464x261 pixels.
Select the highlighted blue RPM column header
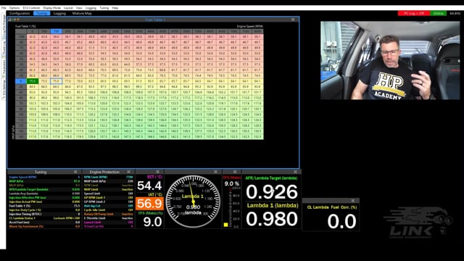pos(56,31)
